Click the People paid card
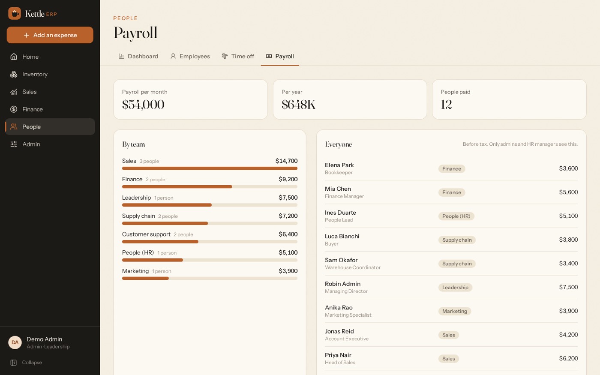Image resolution: width=600 pixels, height=375 pixels. tap(509, 99)
